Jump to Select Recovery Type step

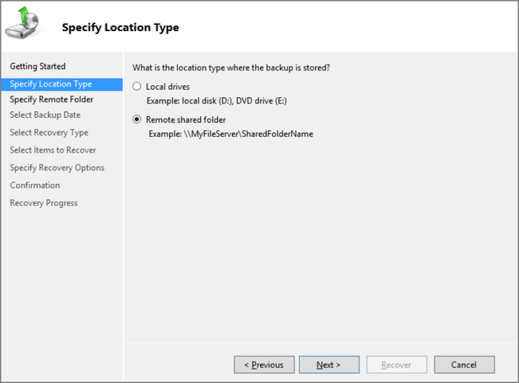pos(49,133)
